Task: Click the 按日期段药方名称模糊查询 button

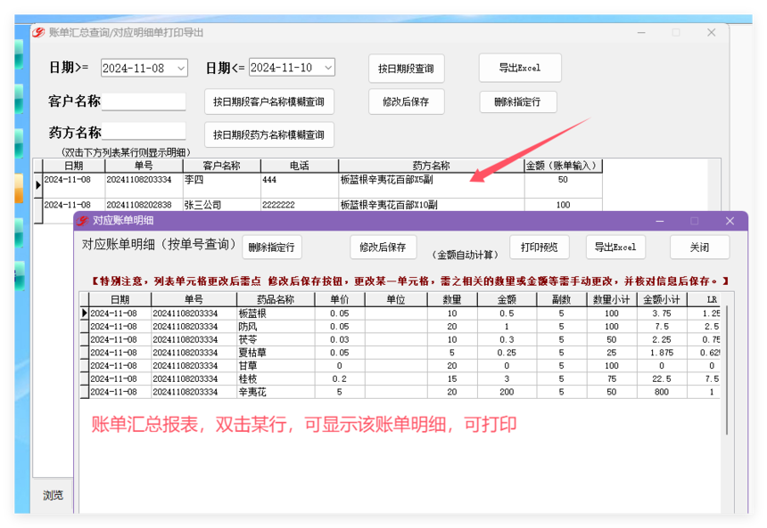Action: click(x=268, y=135)
